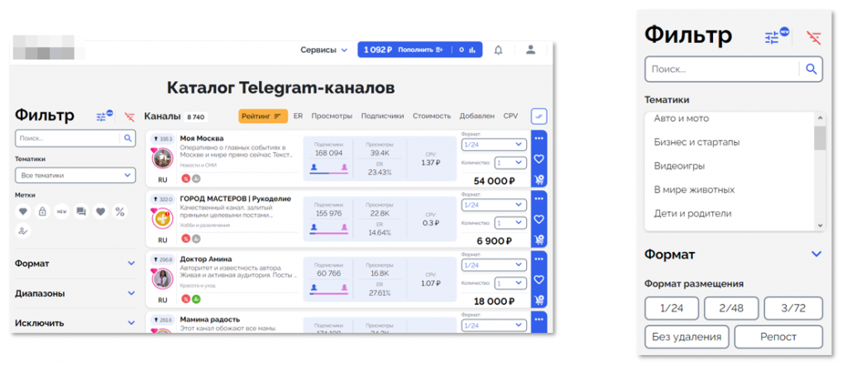Add ГОРОД МАСТЕРОВ to the cart
The height and width of the screenshot is (365, 847).
click(x=538, y=240)
